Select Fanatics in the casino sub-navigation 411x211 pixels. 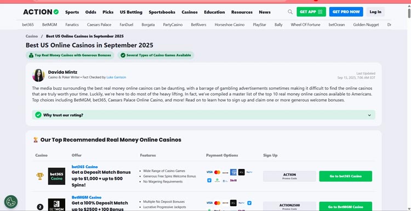(x=72, y=25)
